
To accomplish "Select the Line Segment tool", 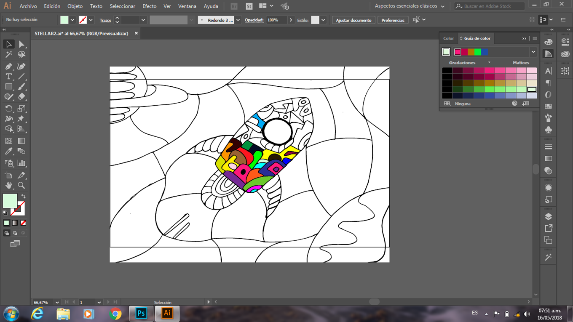I will tap(21, 77).
